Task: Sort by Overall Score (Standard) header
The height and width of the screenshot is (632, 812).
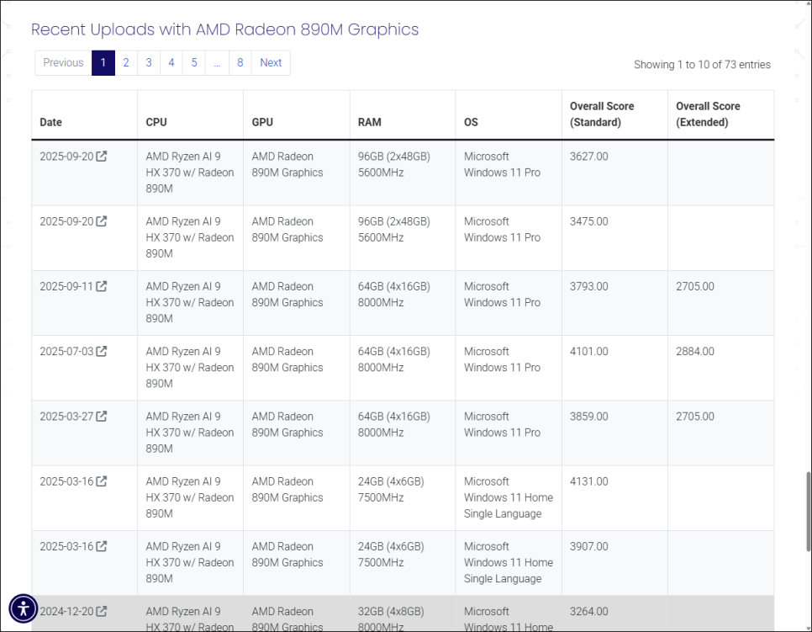Action: pos(602,114)
